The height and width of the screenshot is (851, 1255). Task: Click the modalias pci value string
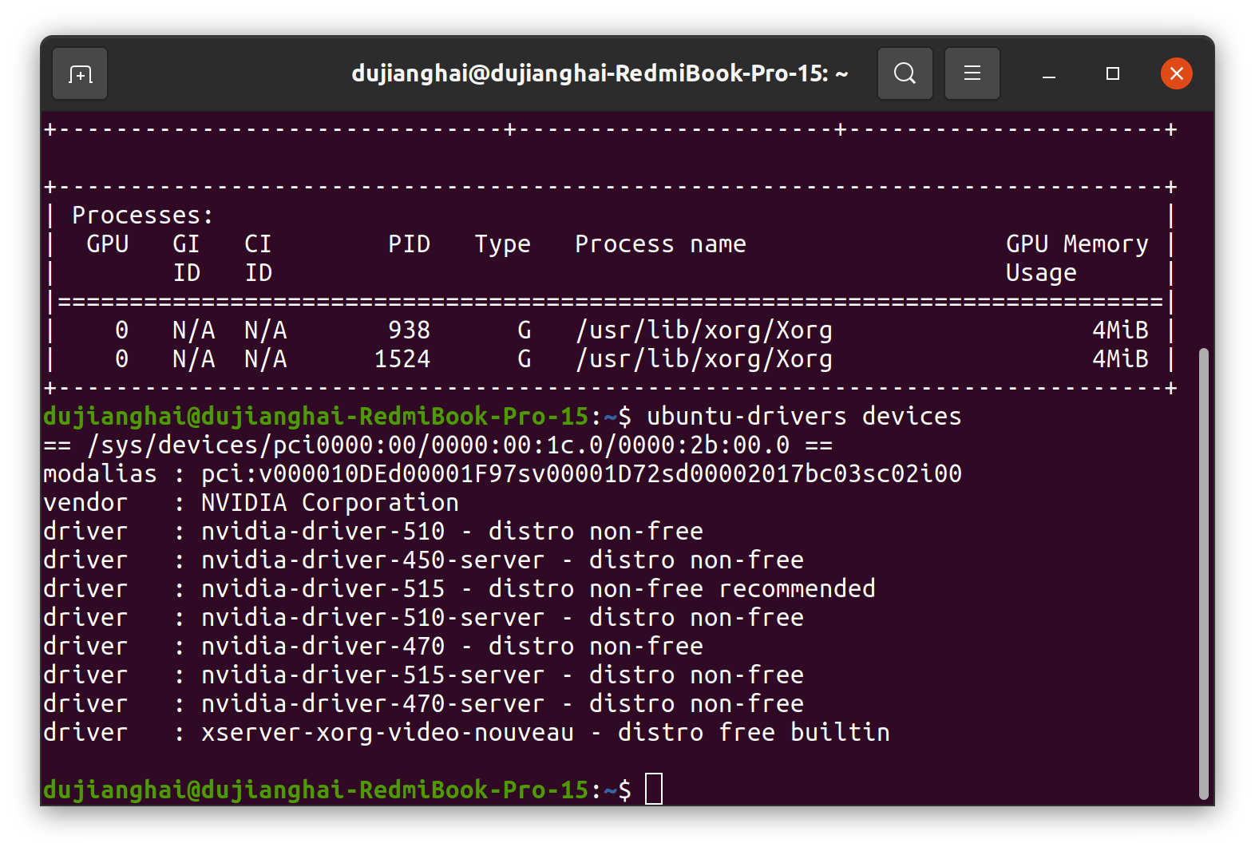[581, 473]
